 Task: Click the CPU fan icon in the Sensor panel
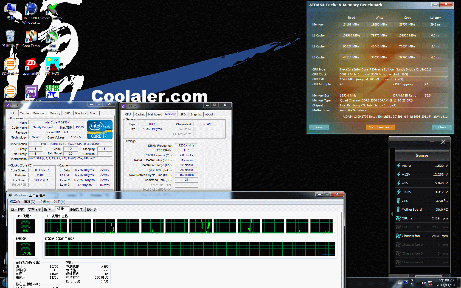[x=398, y=218]
